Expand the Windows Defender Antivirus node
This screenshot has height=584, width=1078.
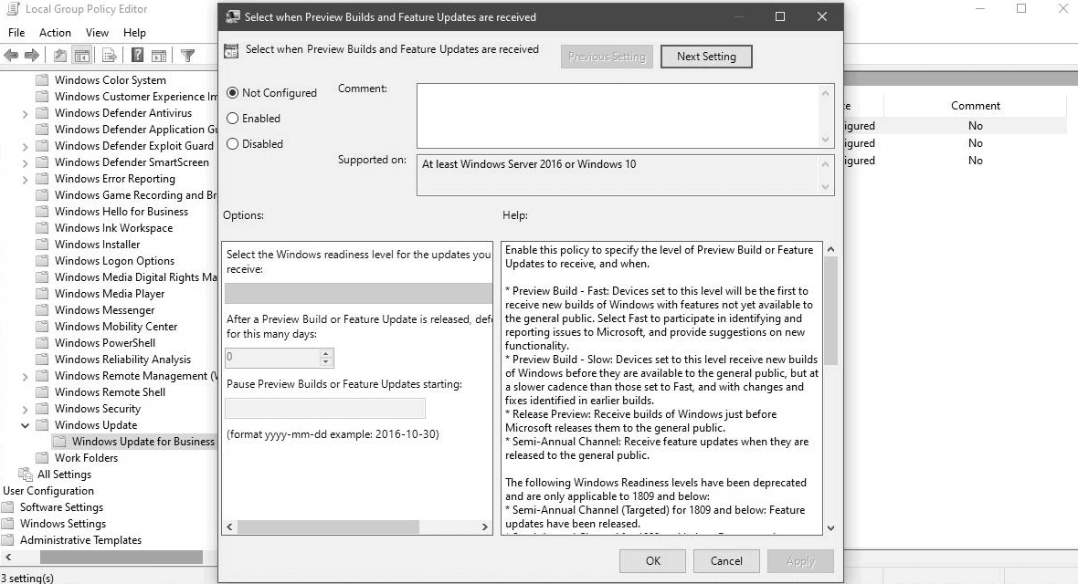(26, 113)
